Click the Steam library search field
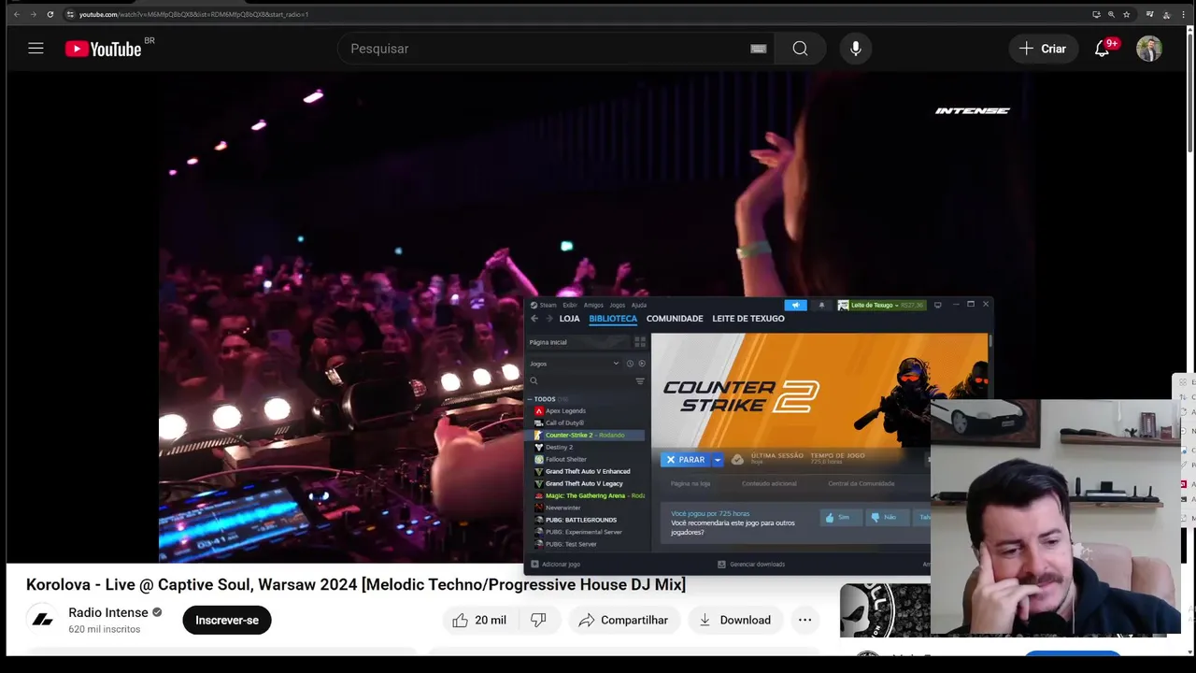The width and height of the screenshot is (1196, 673). [580, 381]
